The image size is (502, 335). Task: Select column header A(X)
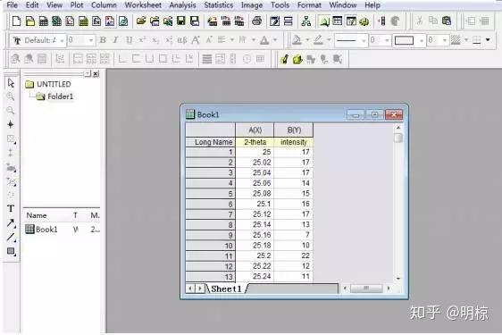coord(255,130)
